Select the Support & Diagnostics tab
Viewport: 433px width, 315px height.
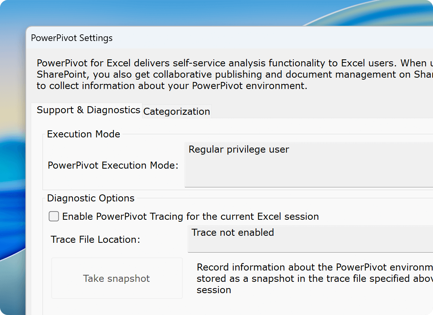[88, 110]
